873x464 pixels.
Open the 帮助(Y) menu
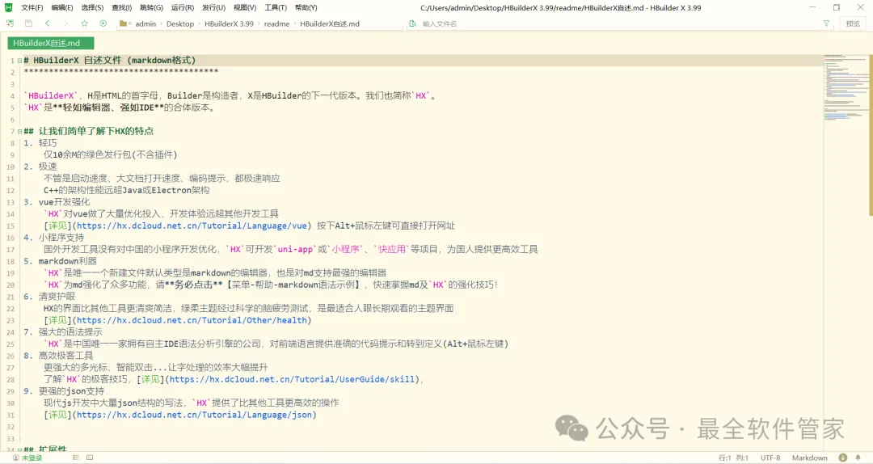coord(306,8)
